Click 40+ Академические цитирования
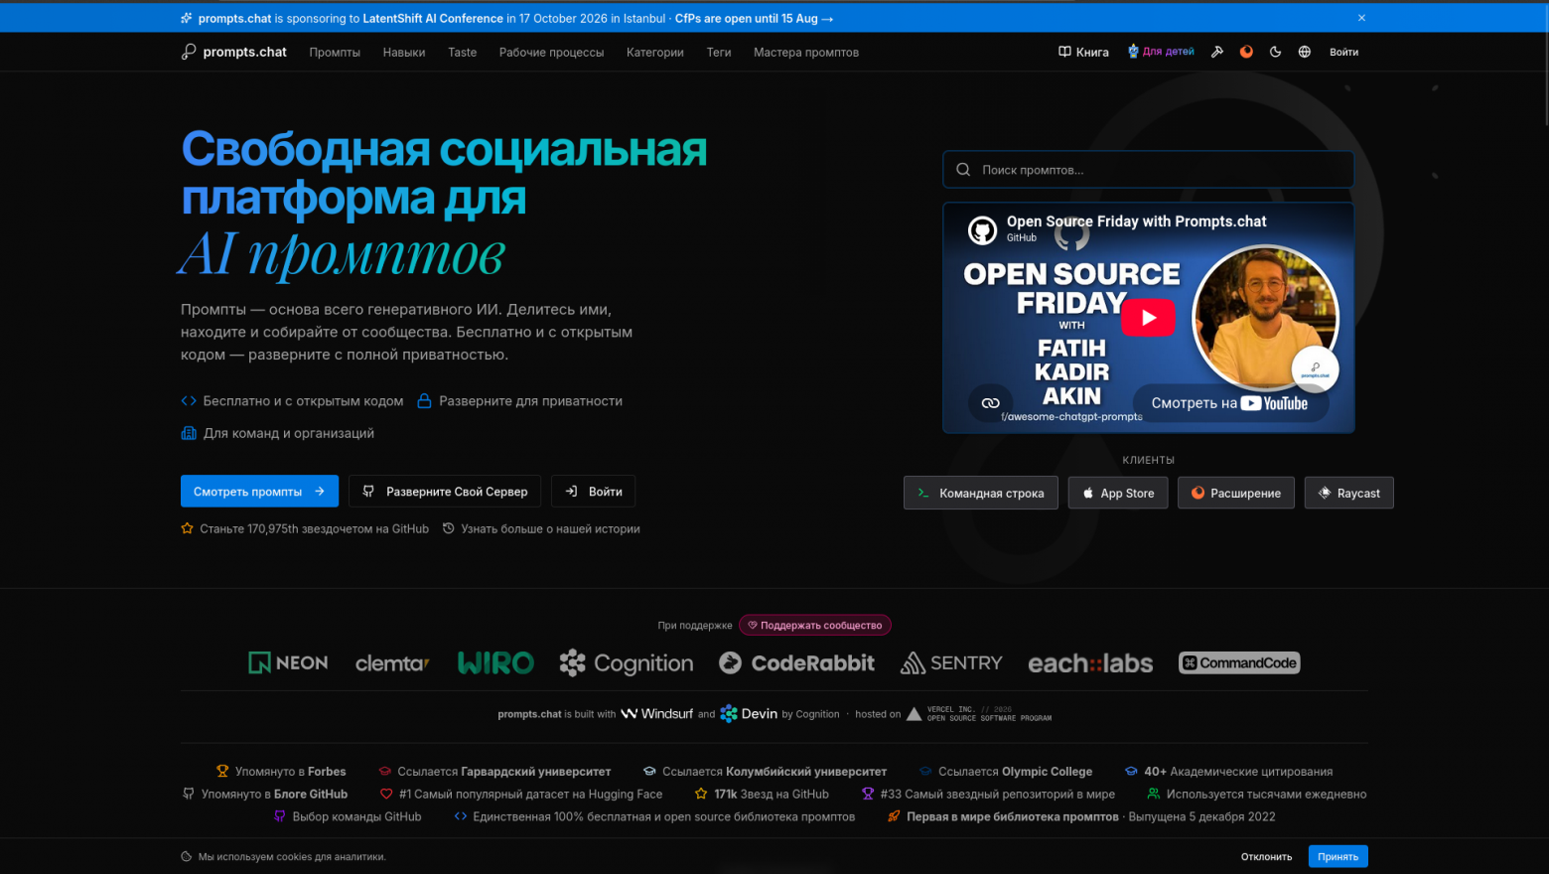Image resolution: width=1549 pixels, height=874 pixels. coord(1228,772)
